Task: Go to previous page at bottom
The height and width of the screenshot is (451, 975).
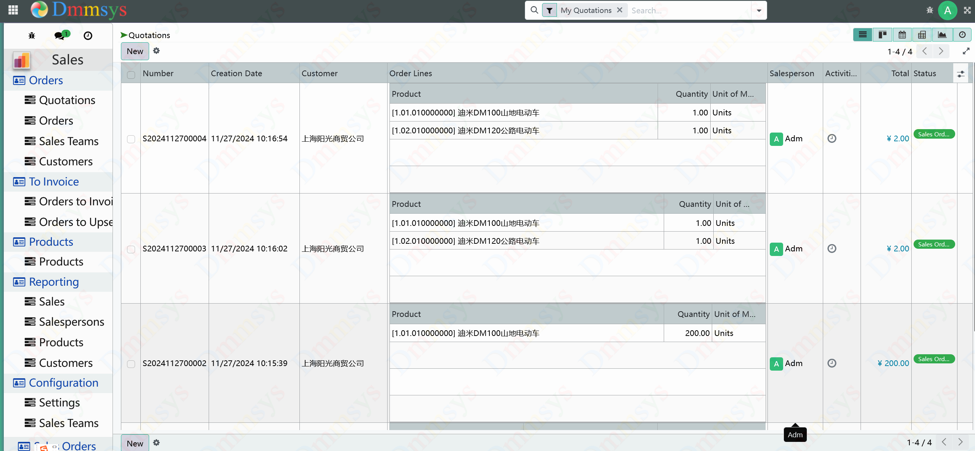Action: coord(944,442)
